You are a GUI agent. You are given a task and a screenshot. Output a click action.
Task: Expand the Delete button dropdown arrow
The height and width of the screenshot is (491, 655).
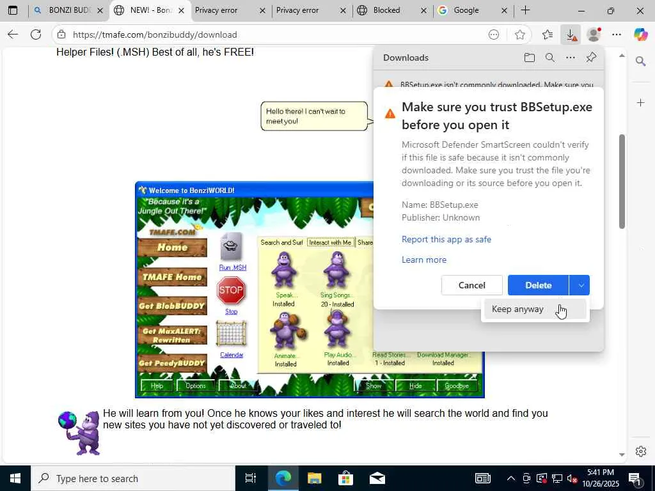580,285
